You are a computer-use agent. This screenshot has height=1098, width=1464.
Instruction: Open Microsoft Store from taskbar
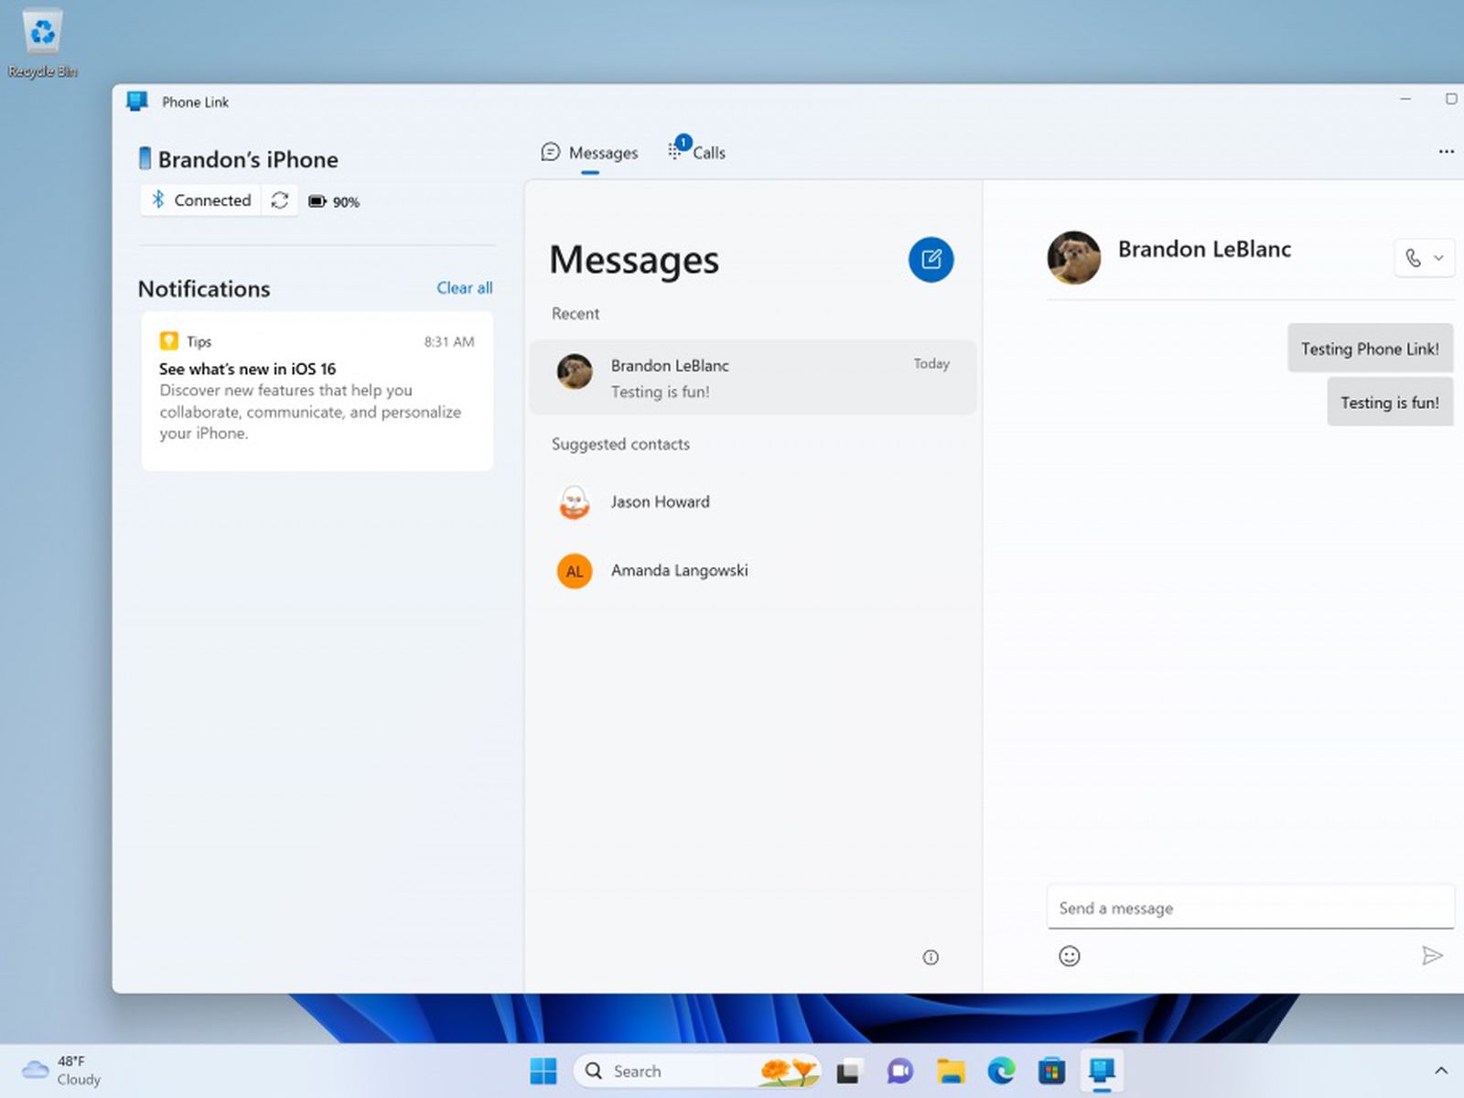(1051, 1071)
